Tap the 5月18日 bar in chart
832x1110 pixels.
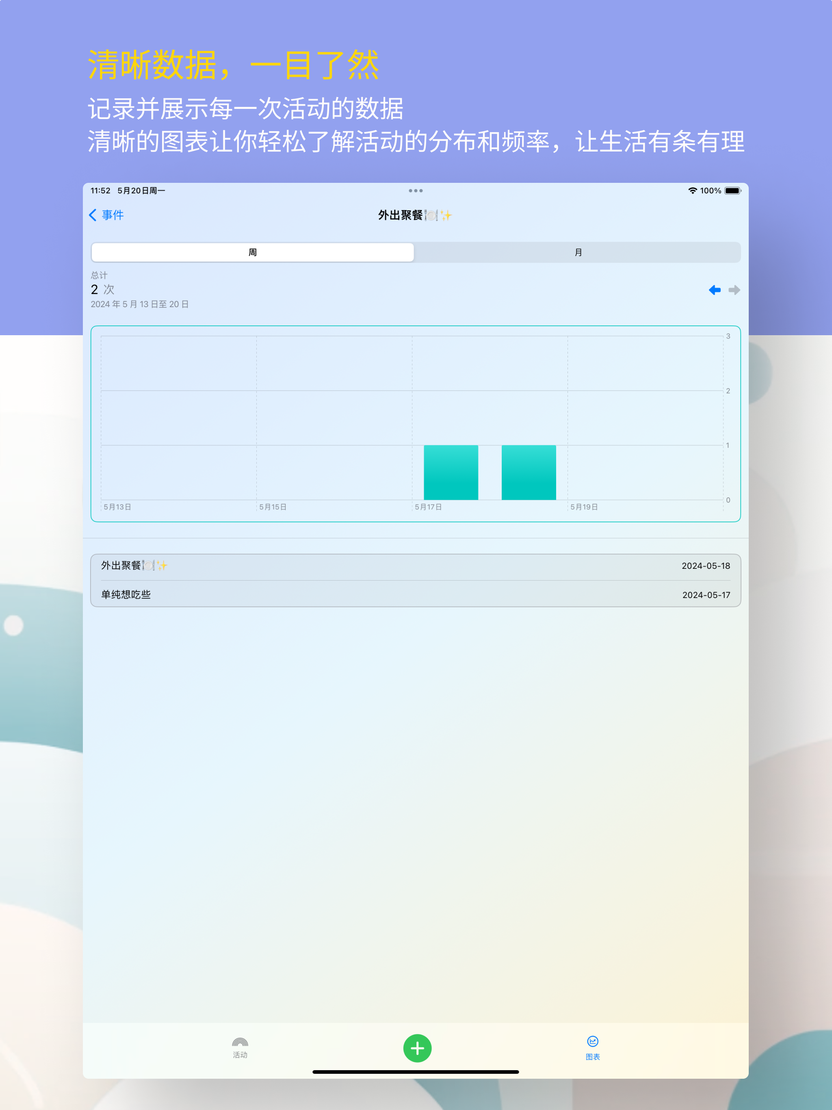(x=529, y=472)
